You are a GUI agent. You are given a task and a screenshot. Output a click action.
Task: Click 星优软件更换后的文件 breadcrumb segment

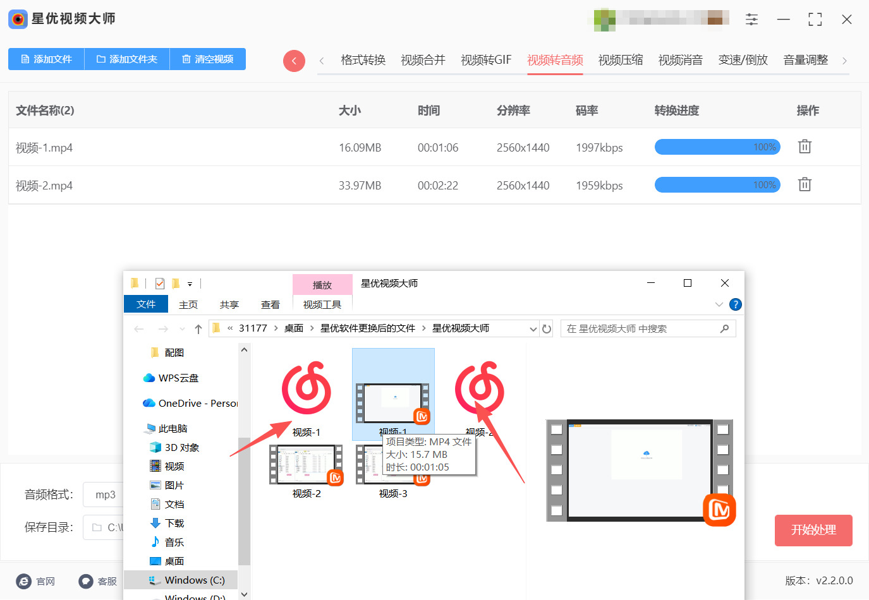[x=368, y=328]
